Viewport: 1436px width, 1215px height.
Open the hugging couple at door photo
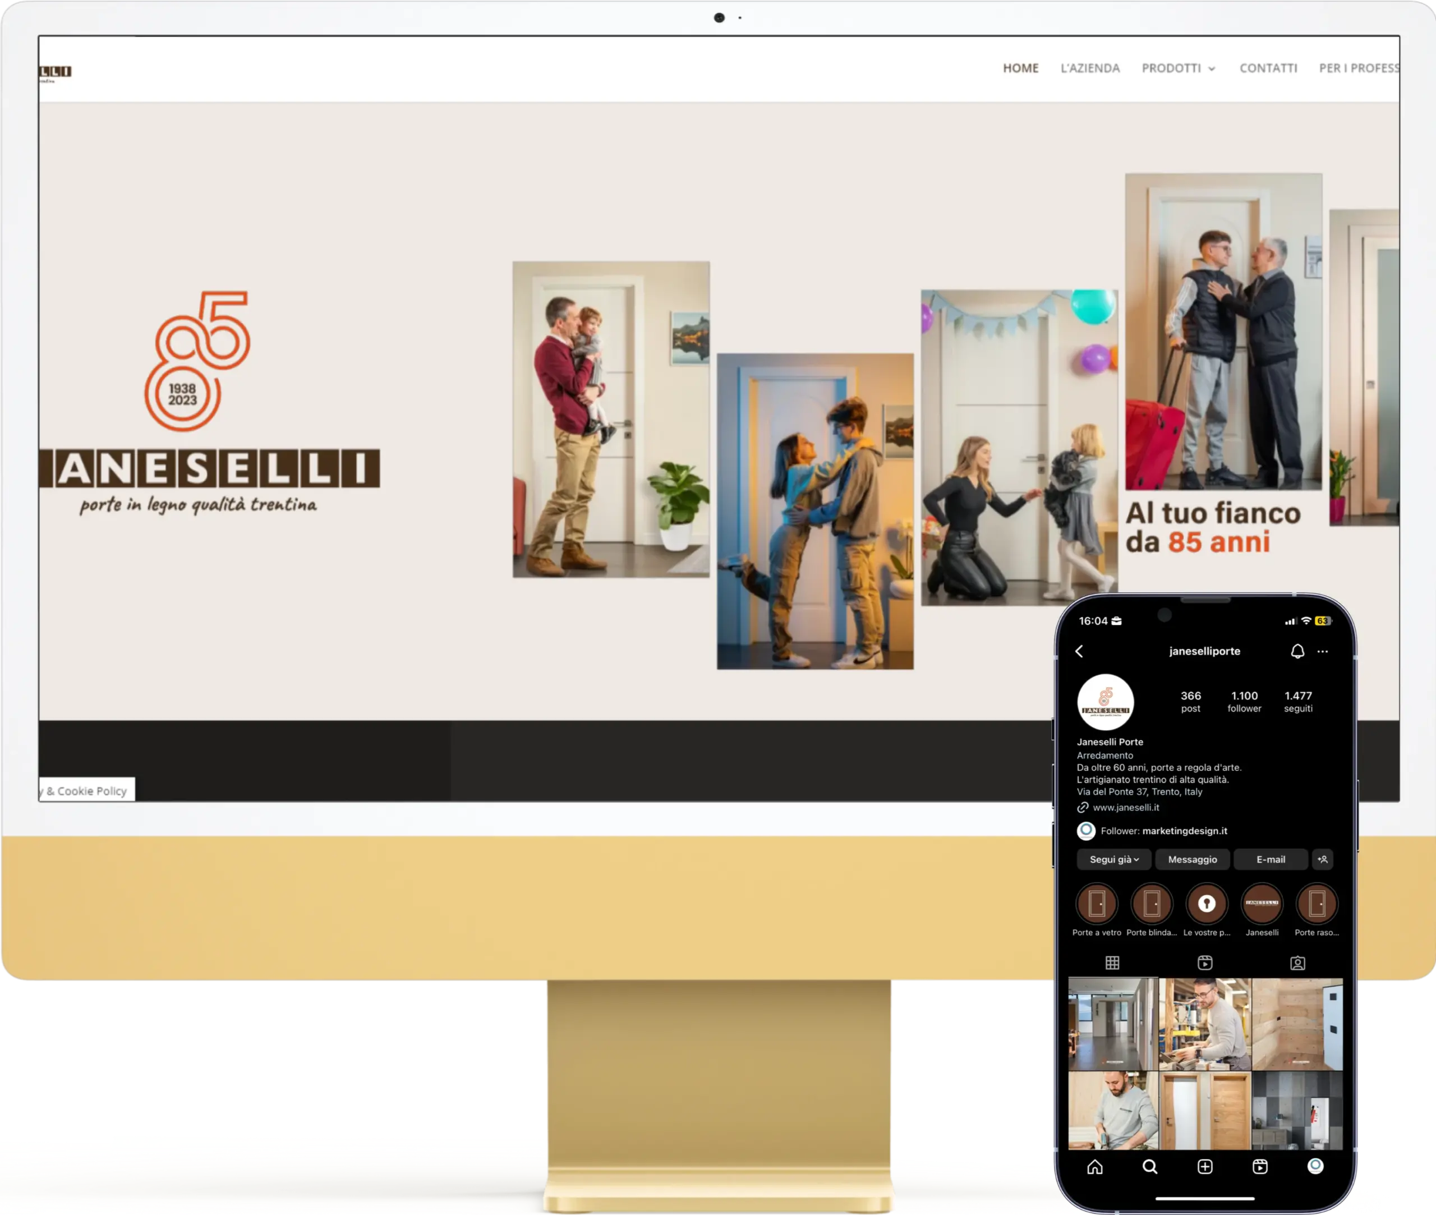click(x=816, y=511)
